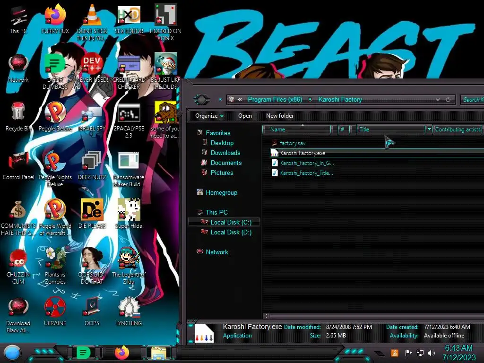484x363 pixels.
Task: Select Downloads in the navigation pane
Action: pos(225,153)
